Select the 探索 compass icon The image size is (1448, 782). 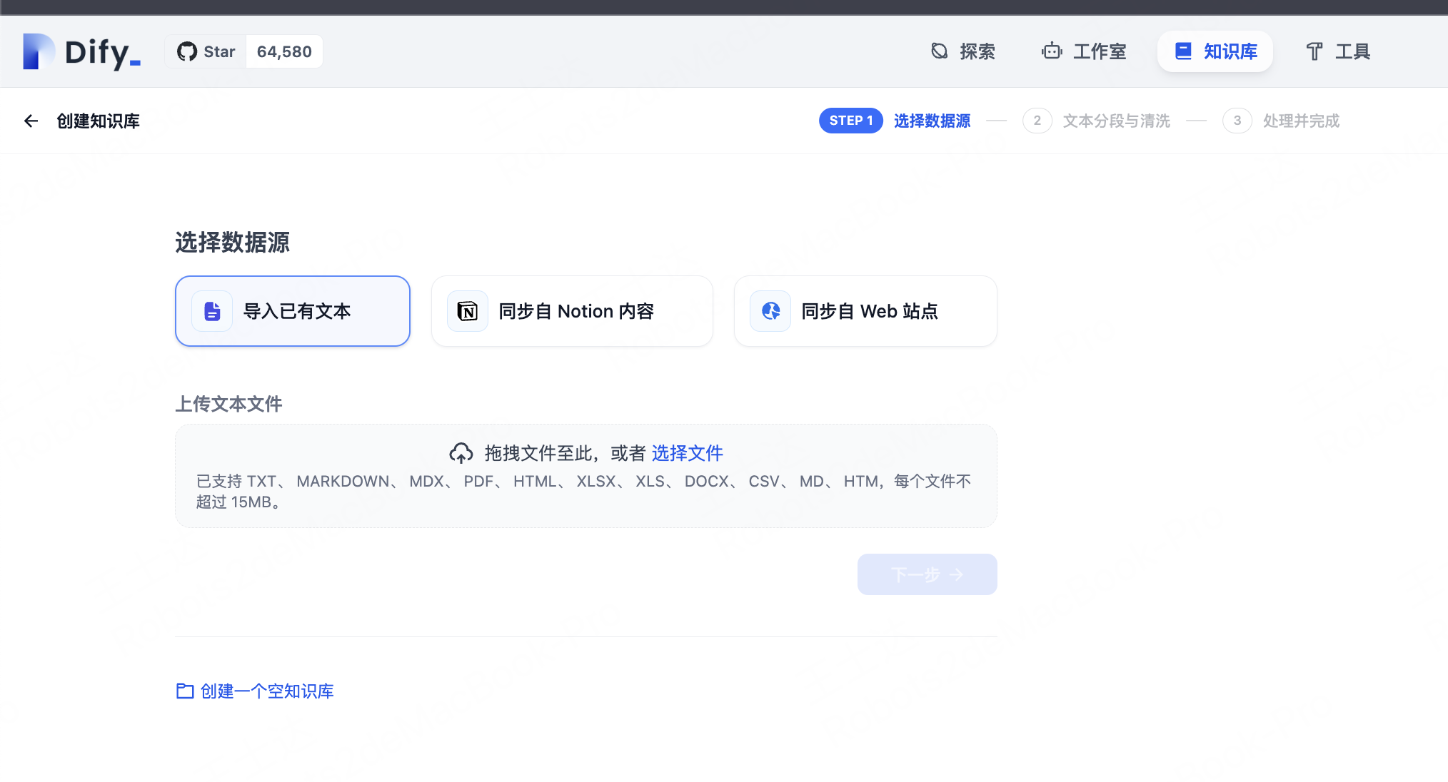click(x=939, y=51)
